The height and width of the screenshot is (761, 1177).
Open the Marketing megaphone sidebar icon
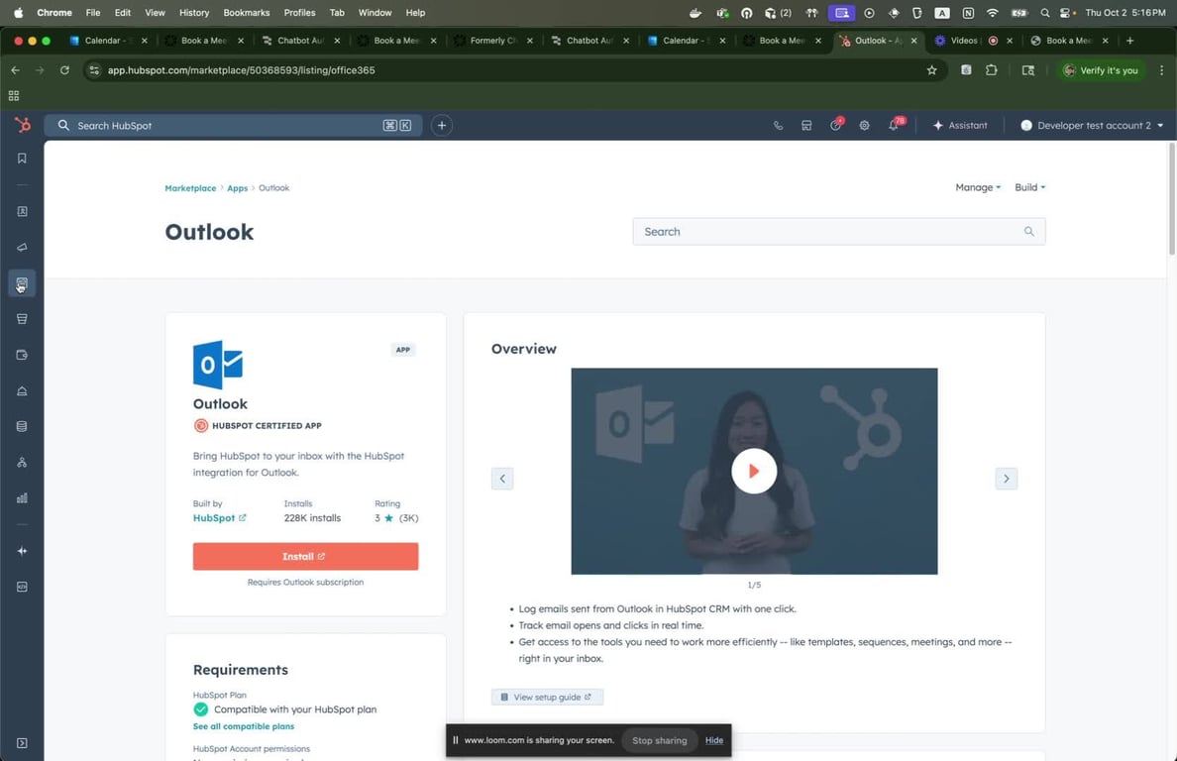point(22,247)
